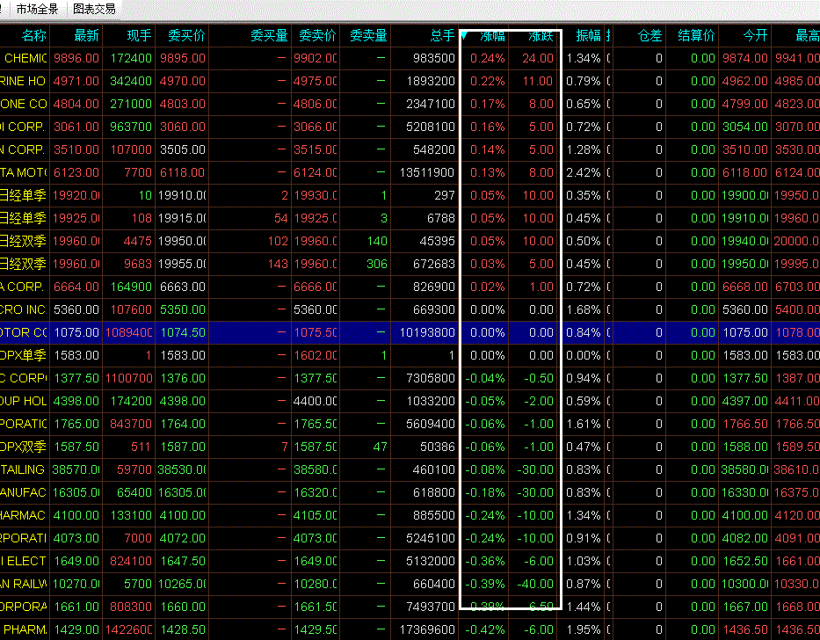Select the PHARM. row at 1429.00
Screen dimensions: 820x640
pos(410,629)
